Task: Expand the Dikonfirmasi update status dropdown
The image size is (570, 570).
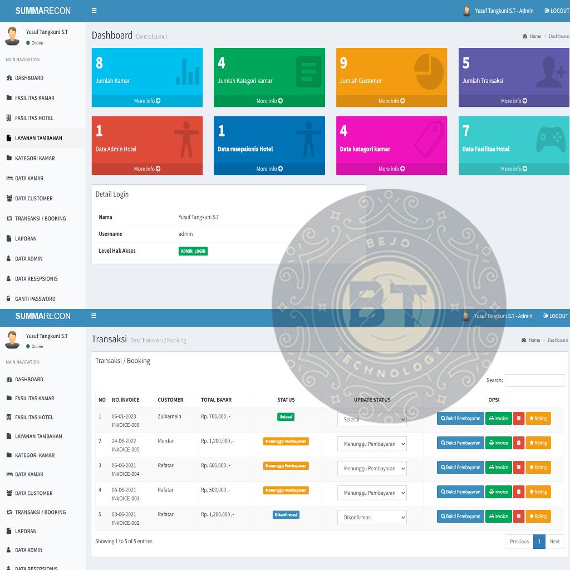Action: tap(372, 518)
